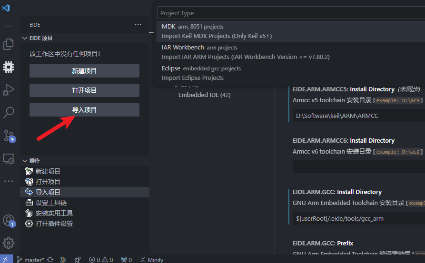Open the Explorer view in activity bar
Screen dimensions: 425x263
(x=8, y=44)
